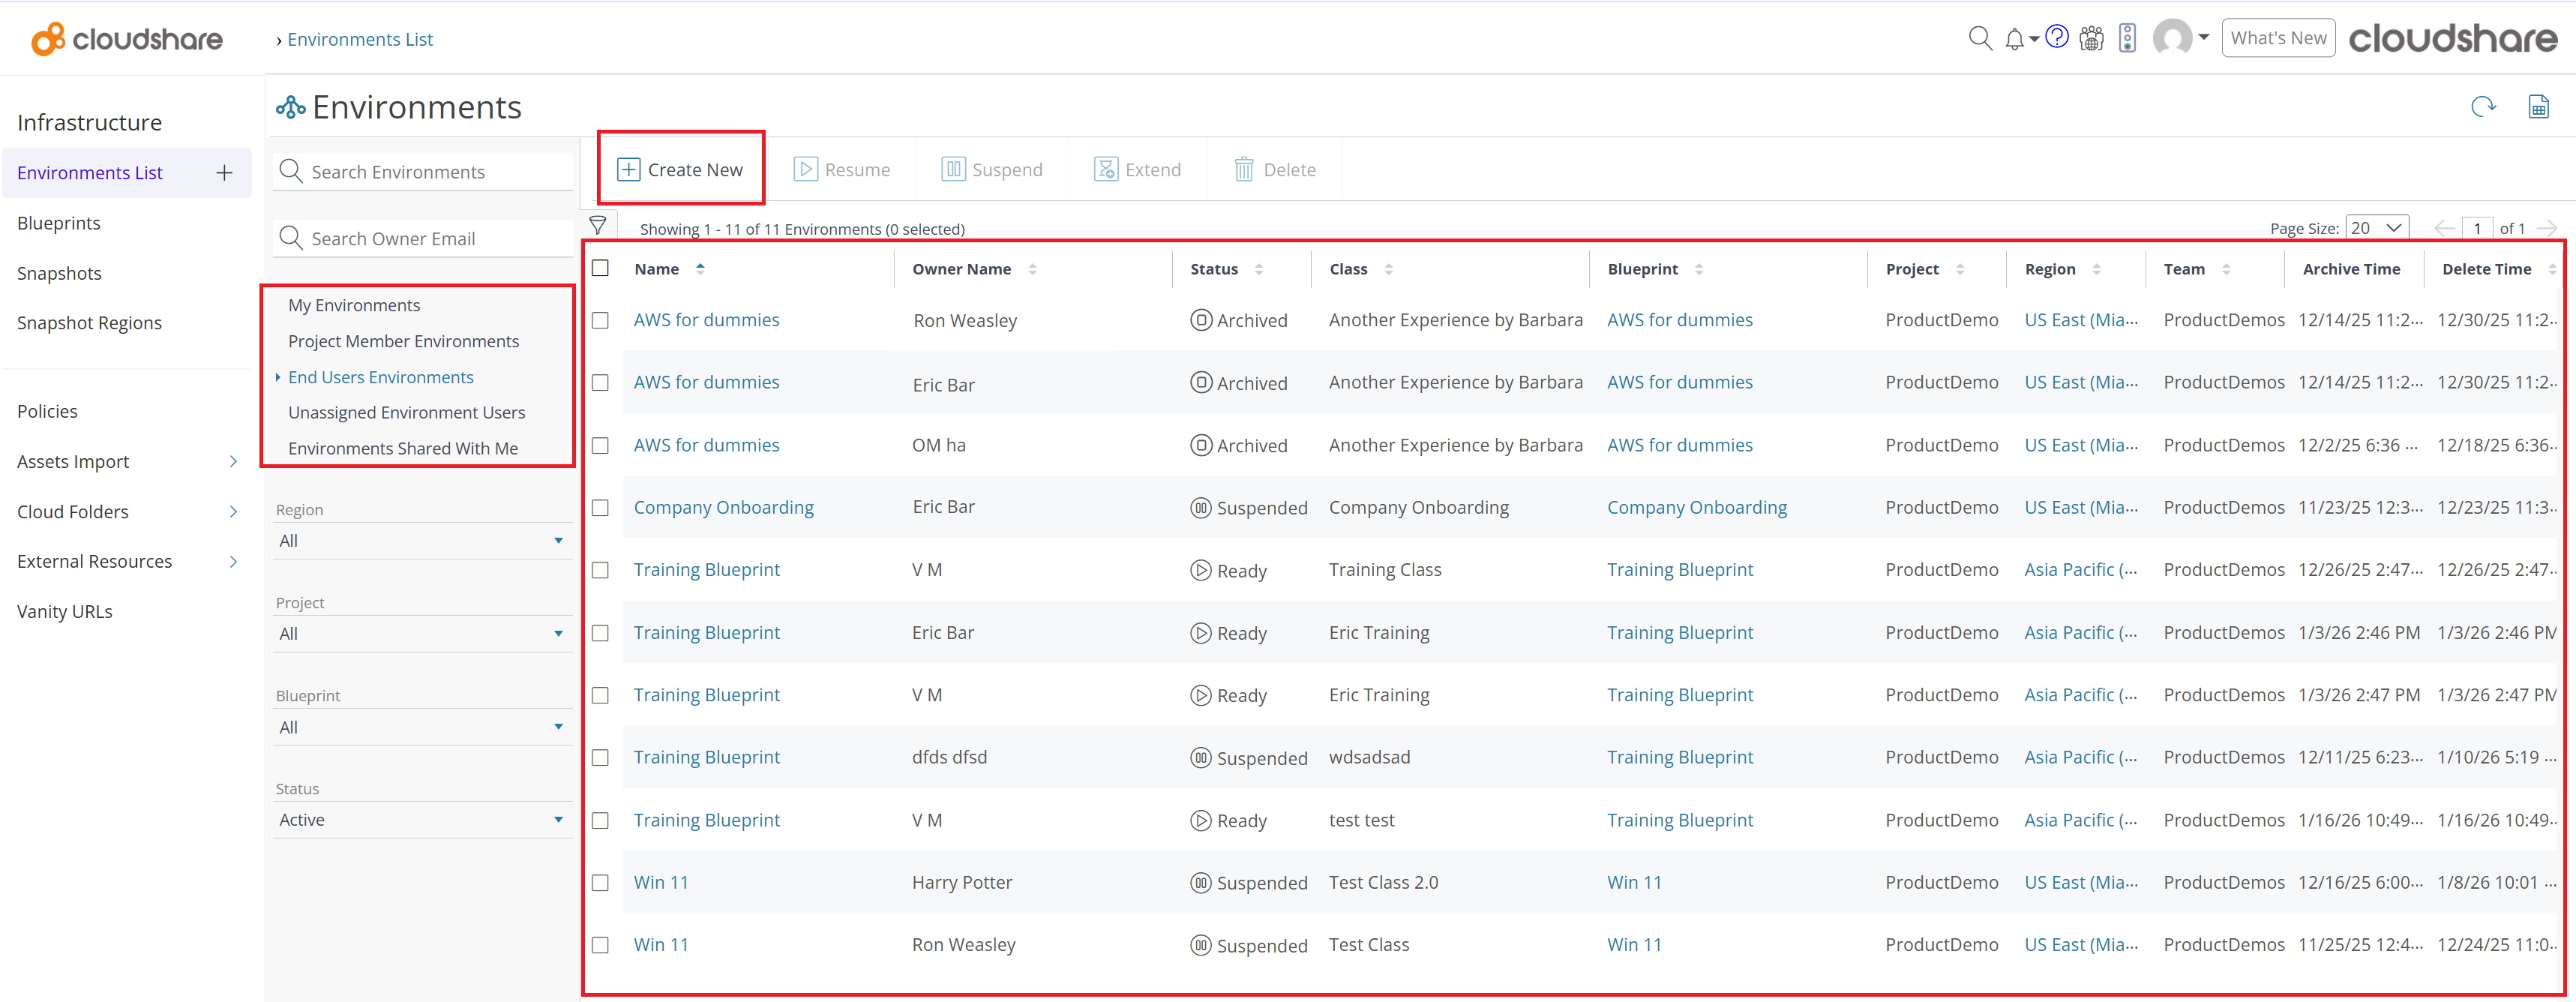Image resolution: width=2576 pixels, height=1002 pixels.
Task: Switch to My Environments view
Action: tap(354, 305)
